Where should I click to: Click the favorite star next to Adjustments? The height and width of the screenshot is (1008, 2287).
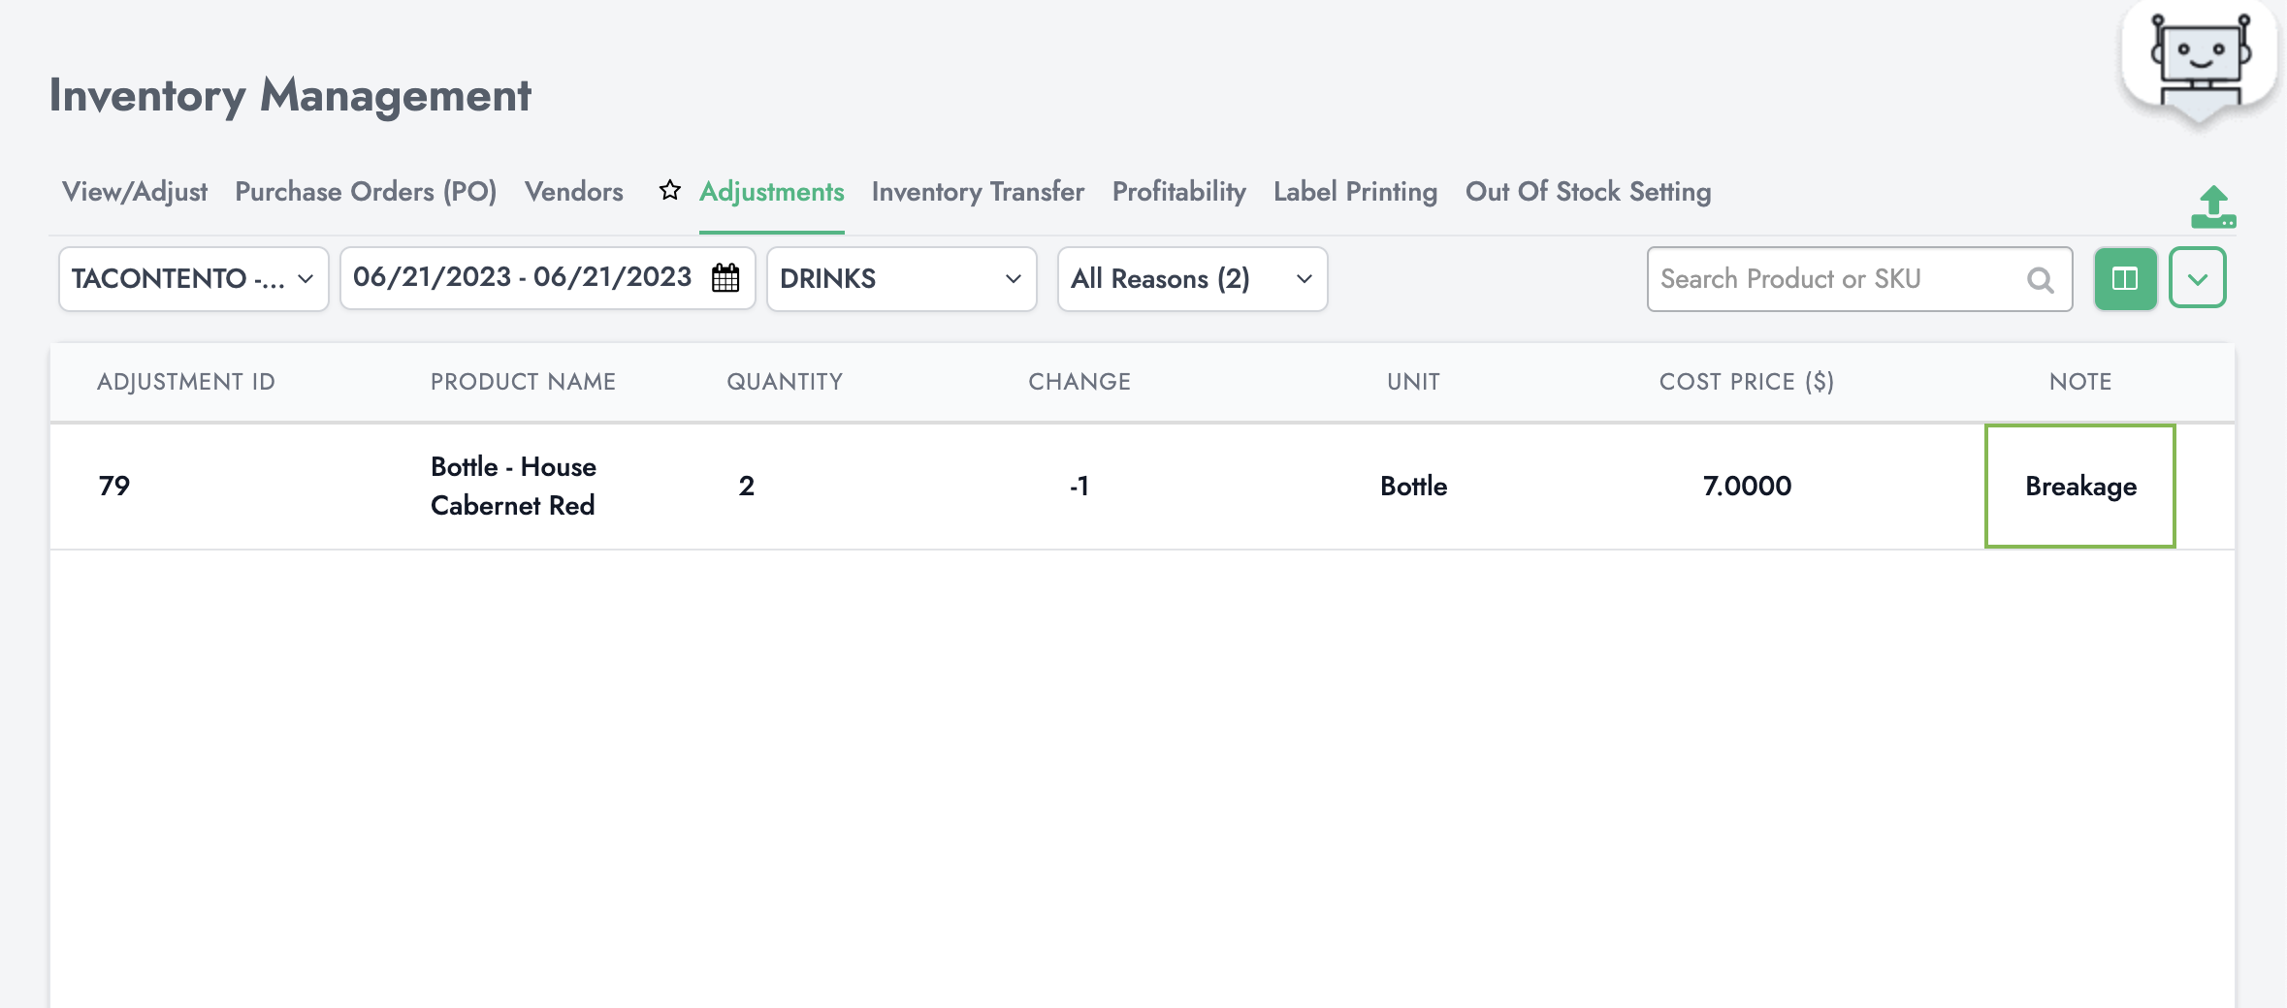669,190
